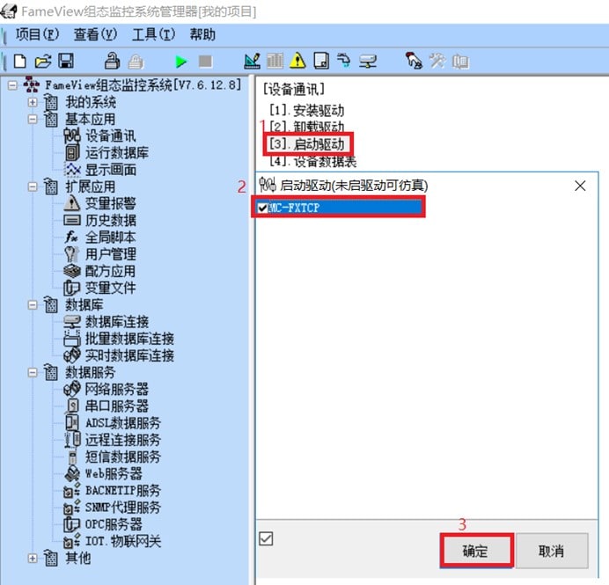The image size is (609, 585).
Task: Collapse the 数据服务 tree node
Action: (x=33, y=373)
